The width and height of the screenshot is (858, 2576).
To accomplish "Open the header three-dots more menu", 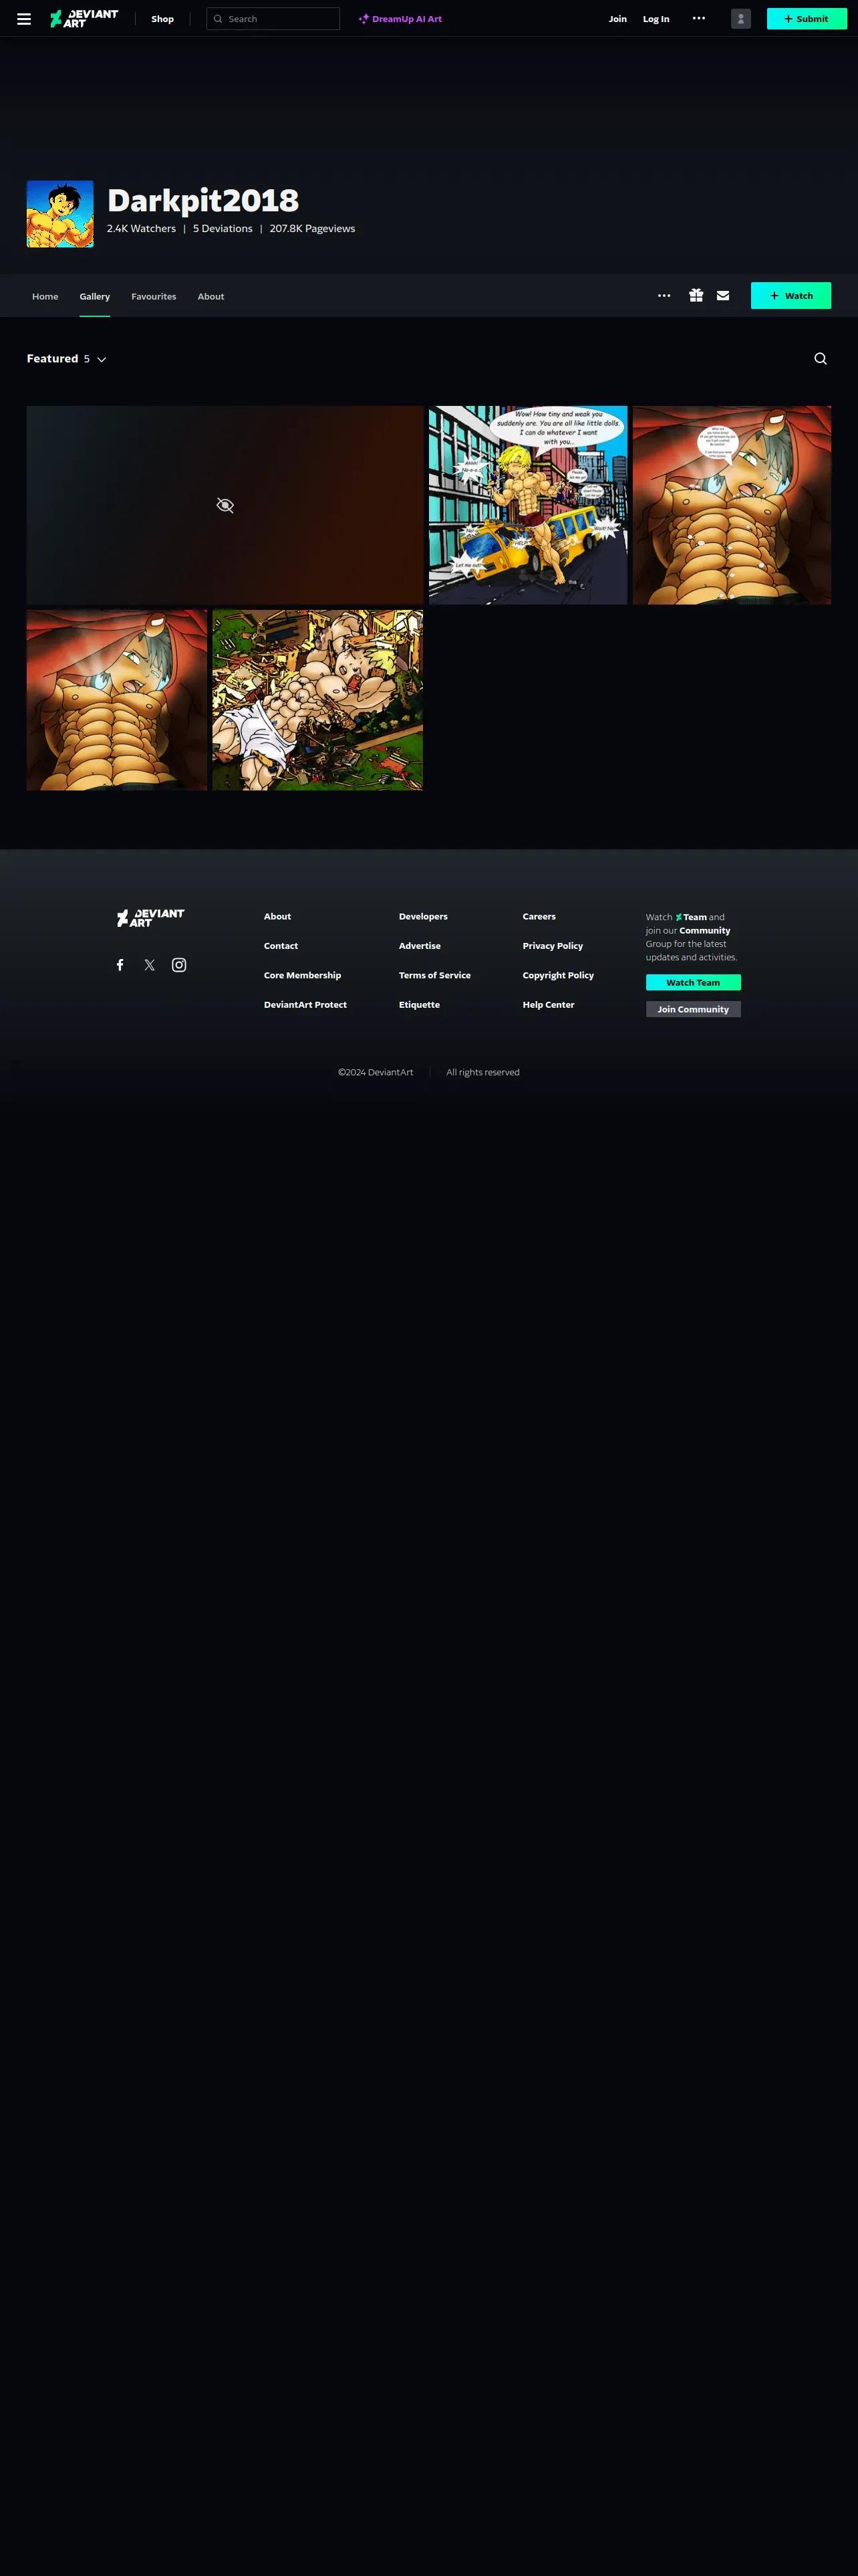I will pos(699,18).
